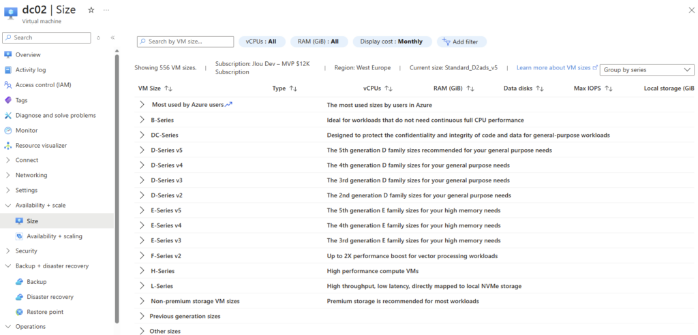Collapse the Availability + scale section

pos(7,206)
